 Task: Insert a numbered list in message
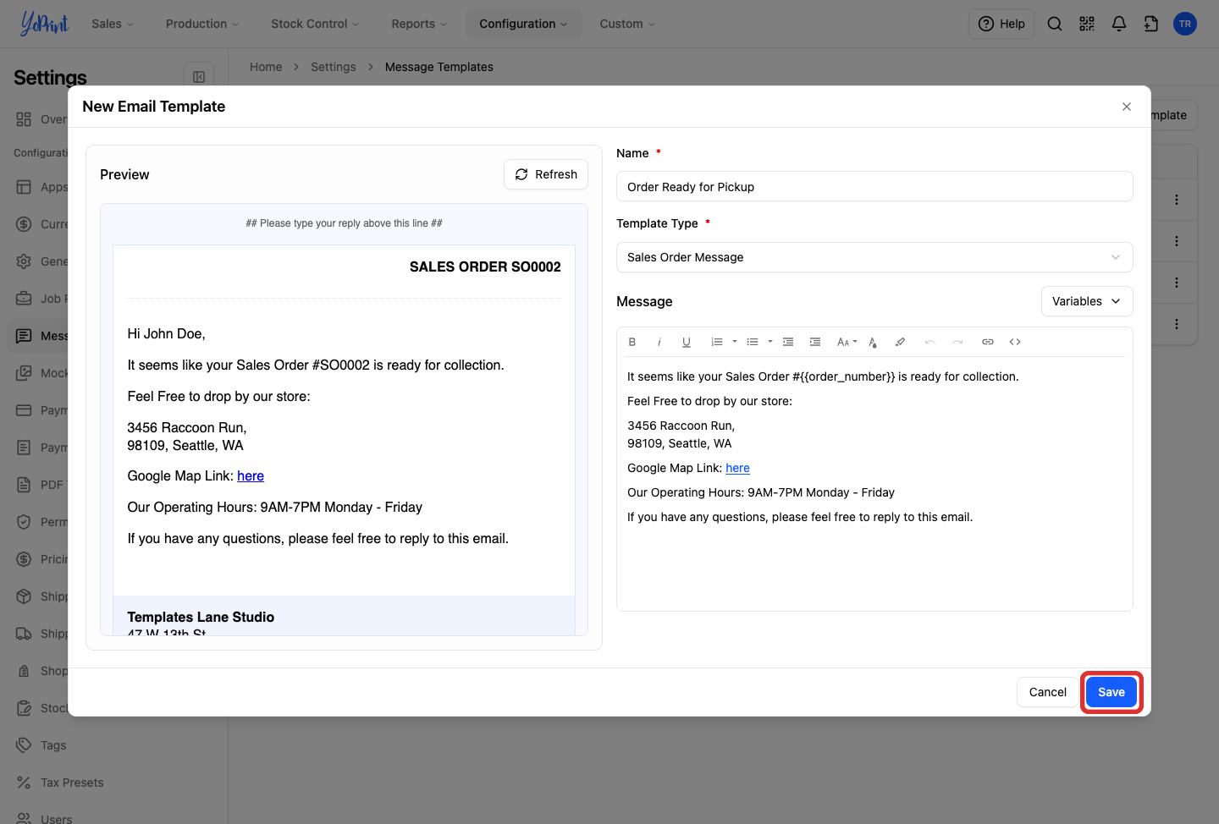pos(717,342)
